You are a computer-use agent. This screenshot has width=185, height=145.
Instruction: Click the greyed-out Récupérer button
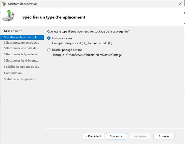click(x=140, y=136)
